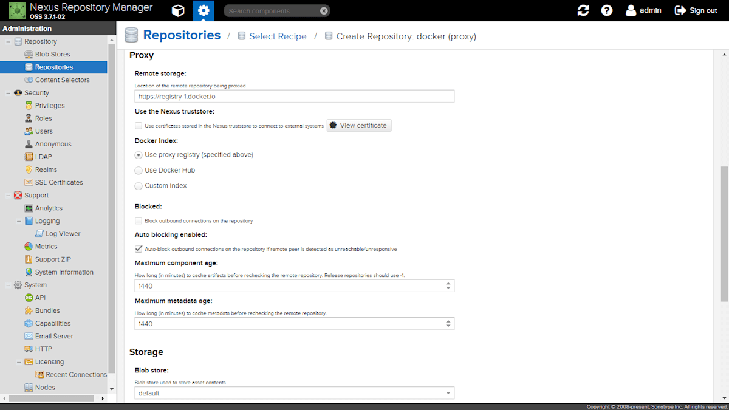This screenshot has height=410, width=729.
Task: Click the Nexus logo icon
Action: point(16,10)
